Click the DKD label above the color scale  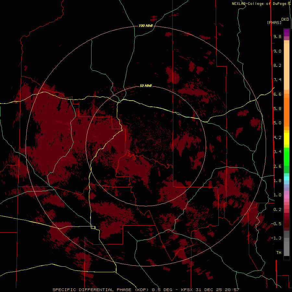click(x=285, y=19)
